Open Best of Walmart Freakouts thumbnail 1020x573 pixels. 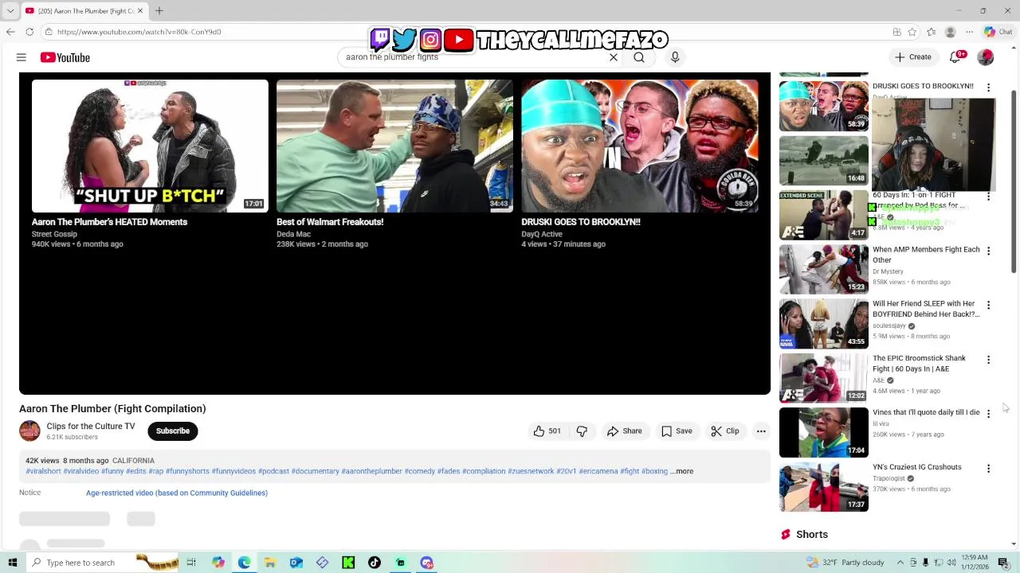click(394, 146)
